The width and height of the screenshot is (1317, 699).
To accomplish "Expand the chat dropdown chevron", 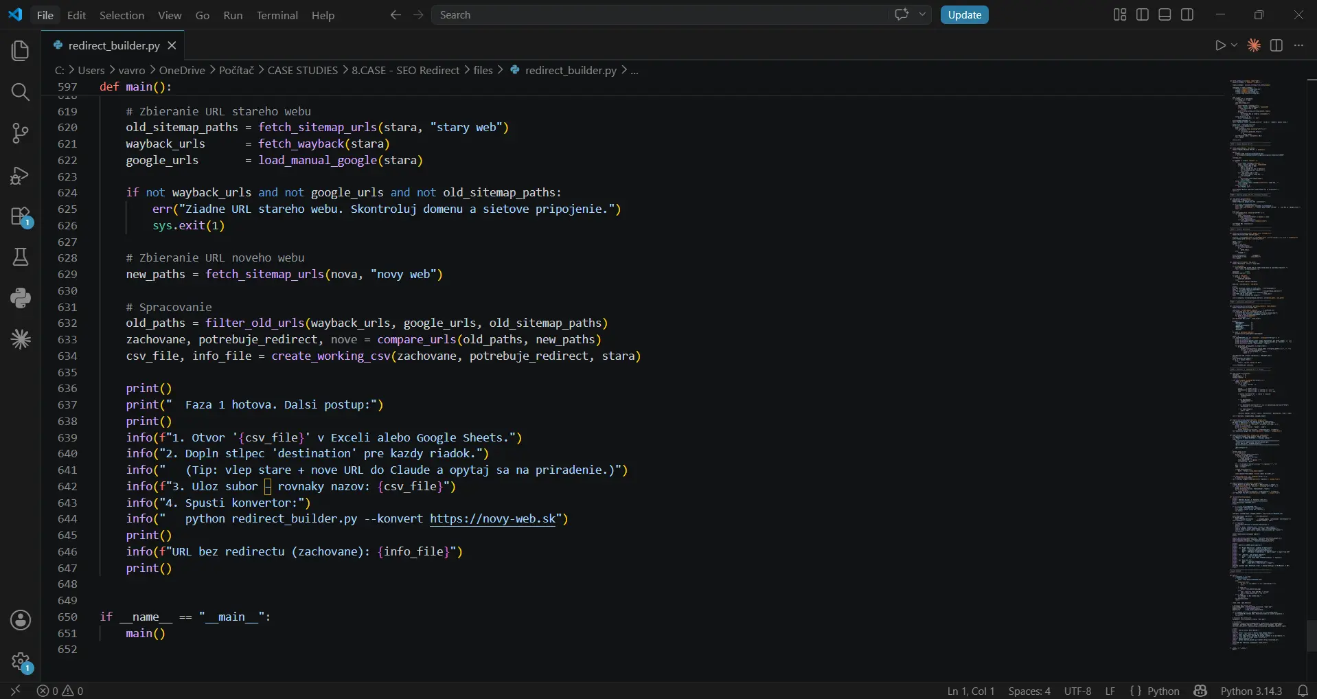I will pos(922,14).
